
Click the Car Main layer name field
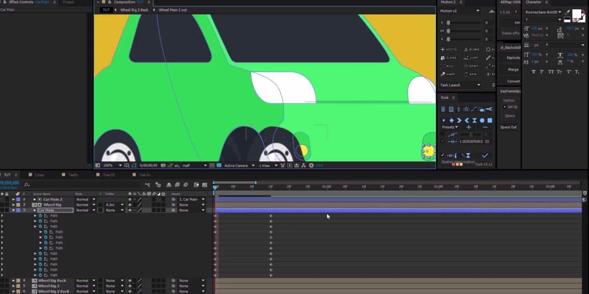tap(55, 210)
